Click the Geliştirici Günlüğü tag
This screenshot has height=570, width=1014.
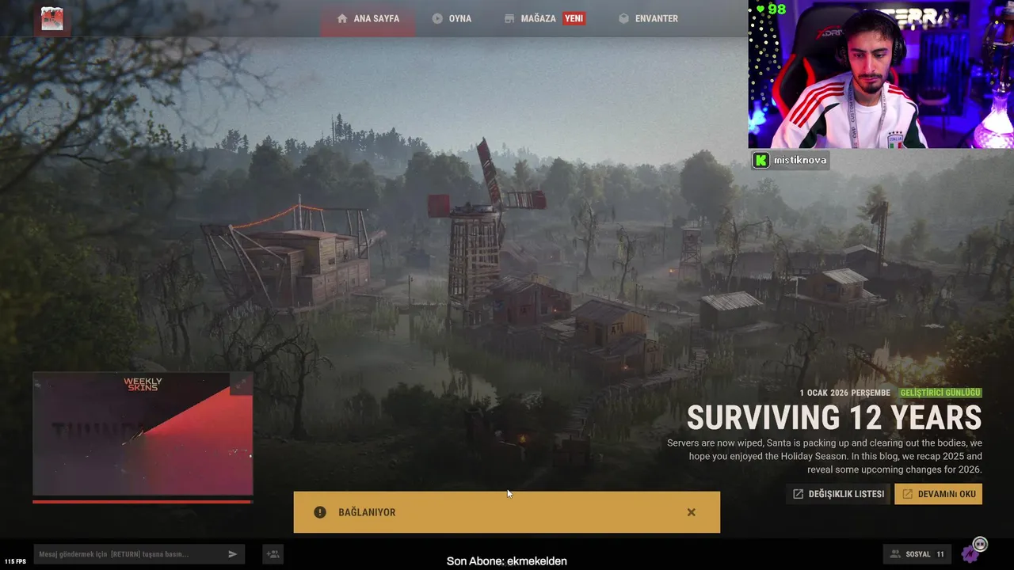(x=940, y=393)
